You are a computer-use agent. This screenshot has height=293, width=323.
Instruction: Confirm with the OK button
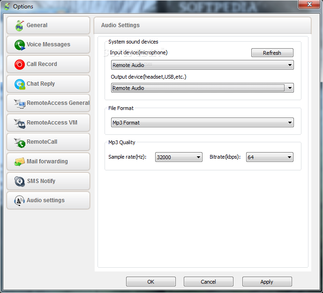point(151,281)
